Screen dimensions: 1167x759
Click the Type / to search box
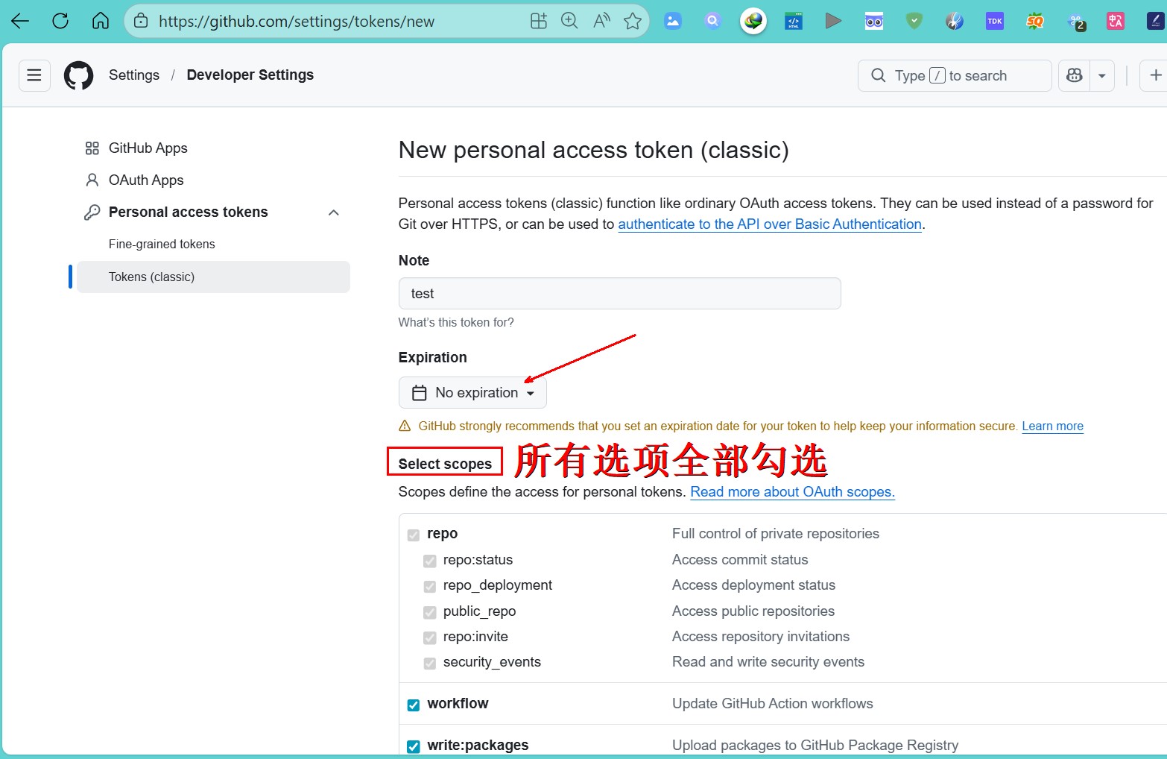click(955, 75)
